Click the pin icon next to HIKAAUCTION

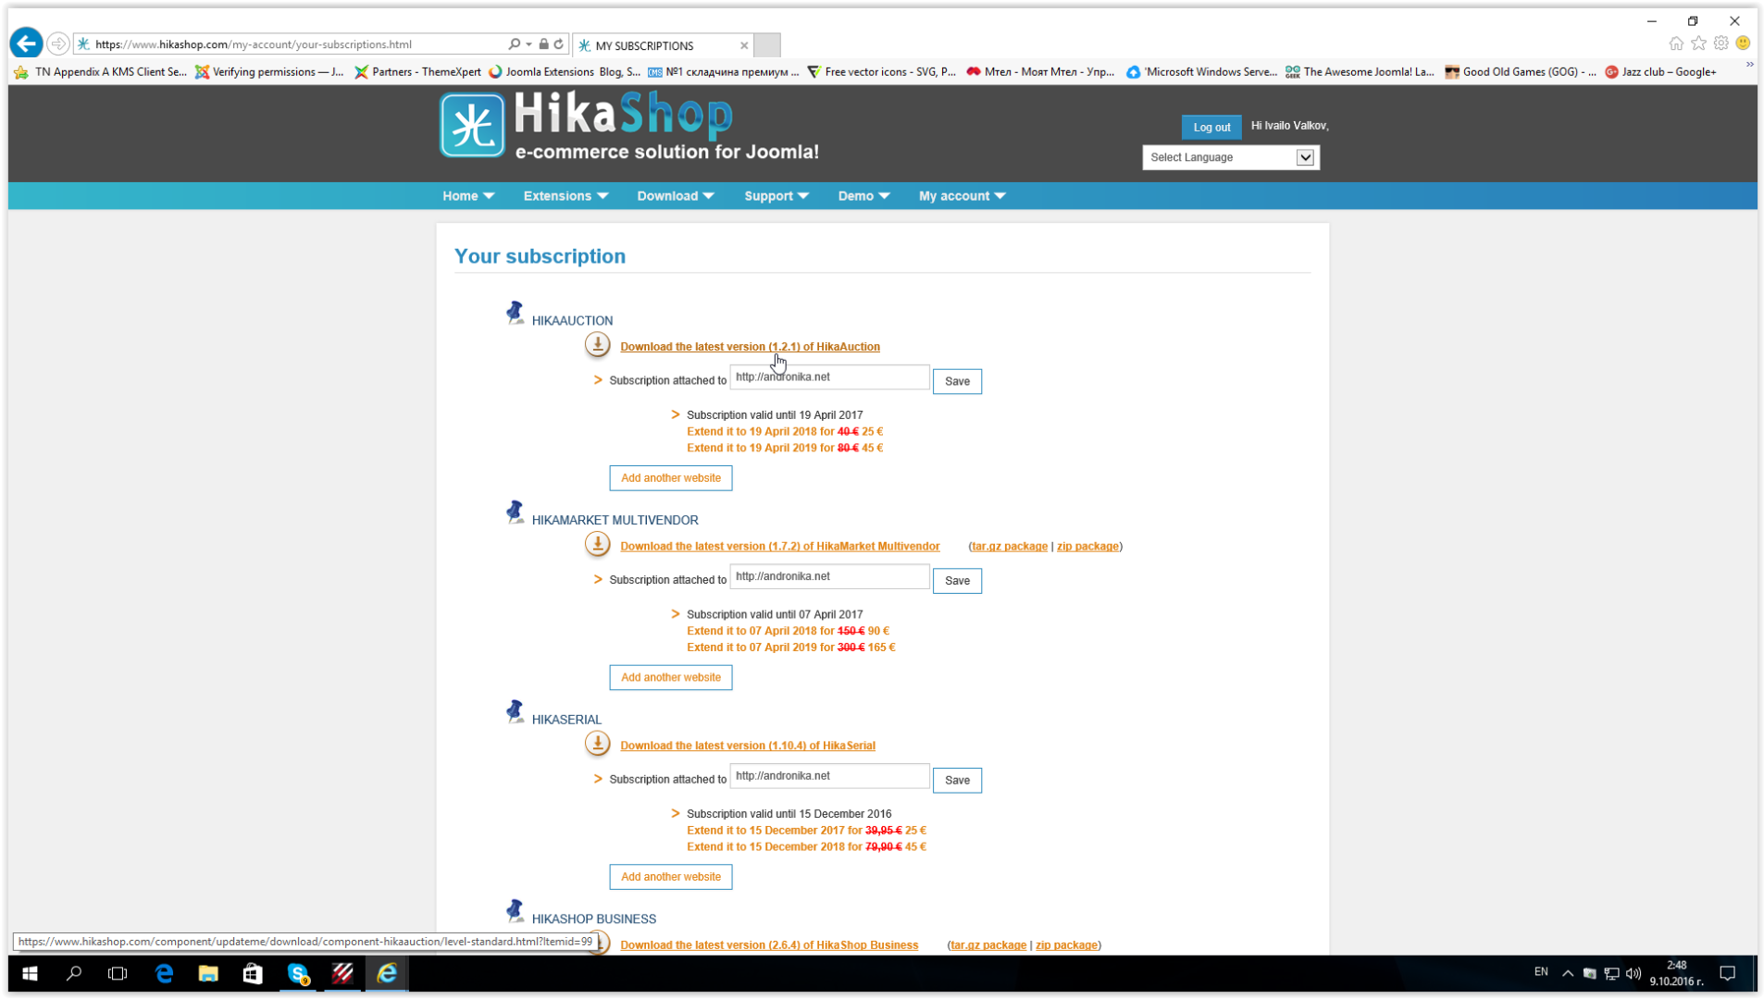[516, 314]
